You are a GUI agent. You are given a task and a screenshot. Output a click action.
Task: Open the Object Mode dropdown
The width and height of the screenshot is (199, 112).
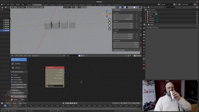(x=21, y=7)
